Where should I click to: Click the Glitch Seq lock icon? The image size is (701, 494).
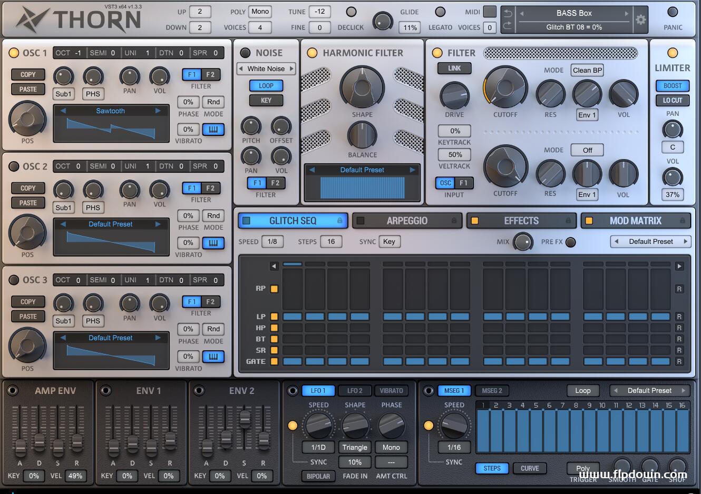[x=340, y=221]
